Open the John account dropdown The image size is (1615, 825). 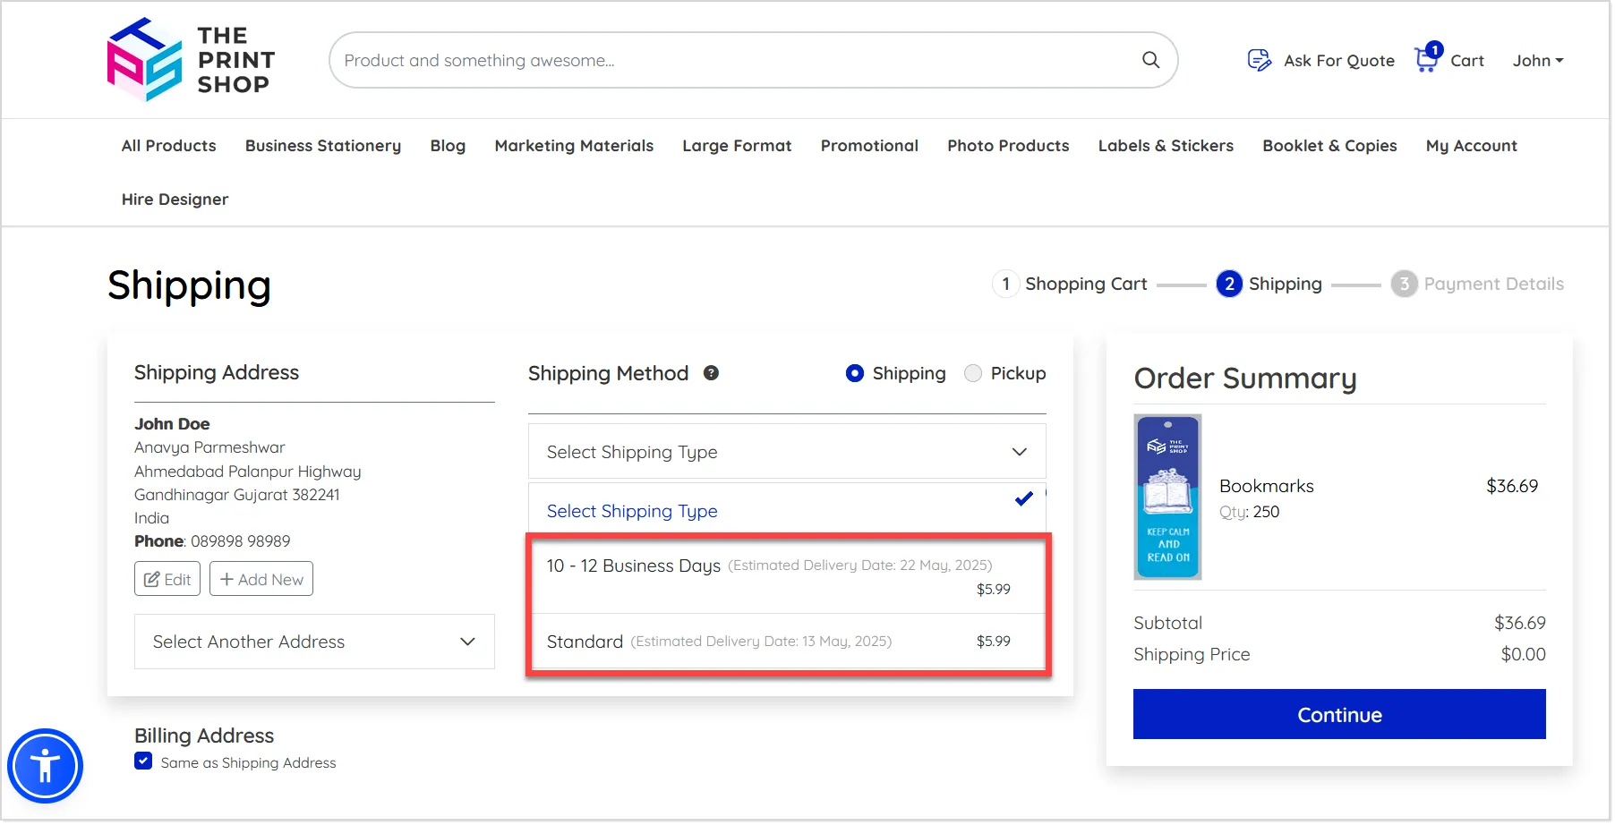point(1538,60)
